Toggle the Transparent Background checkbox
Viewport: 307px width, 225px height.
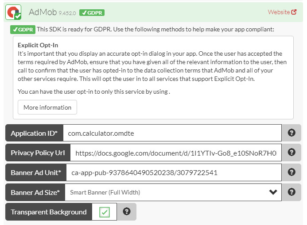pyautogui.click(x=105, y=212)
